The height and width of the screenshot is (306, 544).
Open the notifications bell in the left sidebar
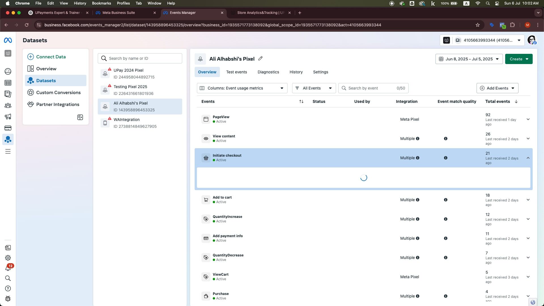[8, 268]
